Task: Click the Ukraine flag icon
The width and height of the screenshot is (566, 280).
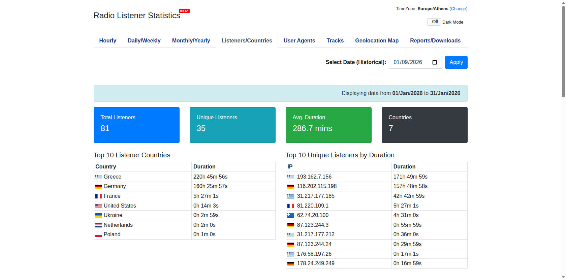Action: 98,215
